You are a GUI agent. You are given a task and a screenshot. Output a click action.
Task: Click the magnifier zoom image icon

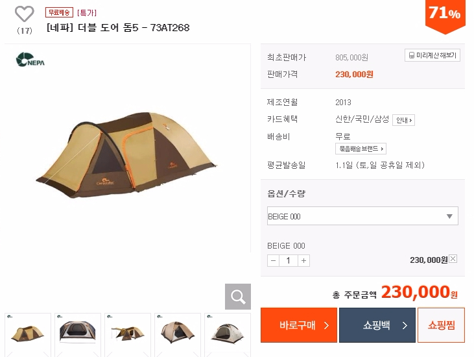coord(237,297)
